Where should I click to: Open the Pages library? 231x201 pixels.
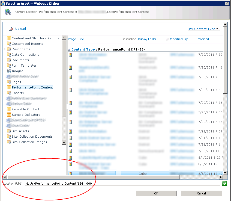pyautogui.click(x=16, y=82)
